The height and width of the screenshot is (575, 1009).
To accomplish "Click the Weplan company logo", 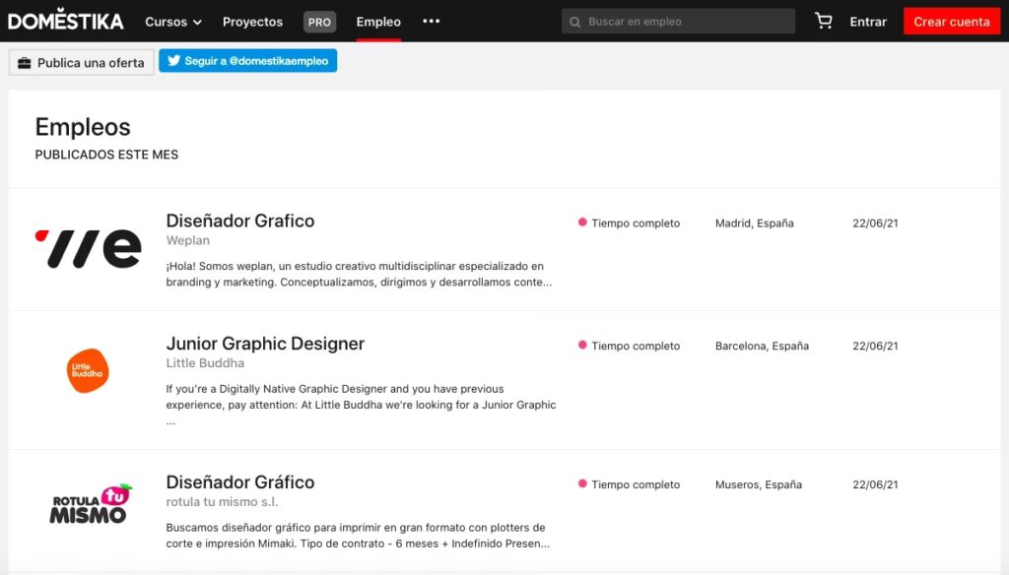I will pyautogui.click(x=88, y=249).
